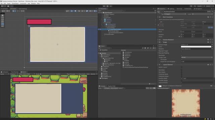
Task: Start Play mode with the Play button
Action: [104, 6]
